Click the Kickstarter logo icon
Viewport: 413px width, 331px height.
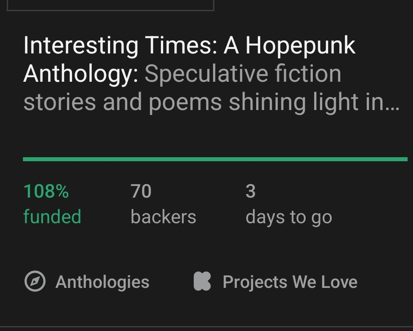[202, 282]
